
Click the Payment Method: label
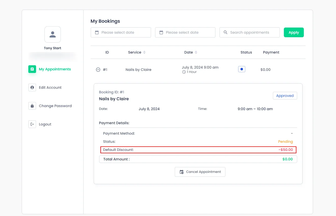(119, 133)
